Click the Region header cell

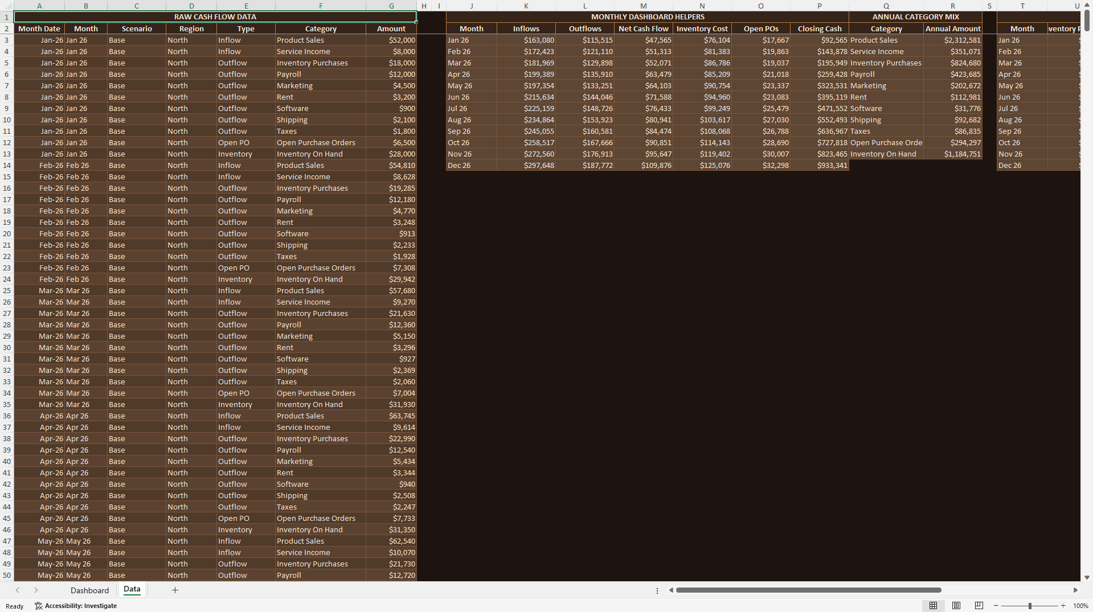[191, 28]
